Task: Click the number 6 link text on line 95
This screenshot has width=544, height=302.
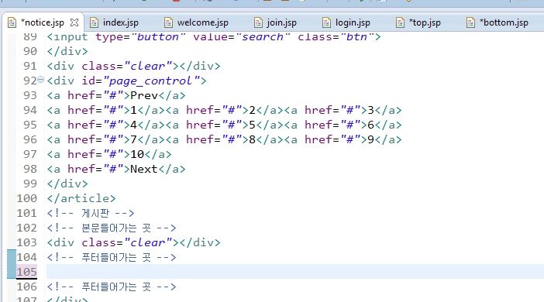Action: (x=371, y=125)
